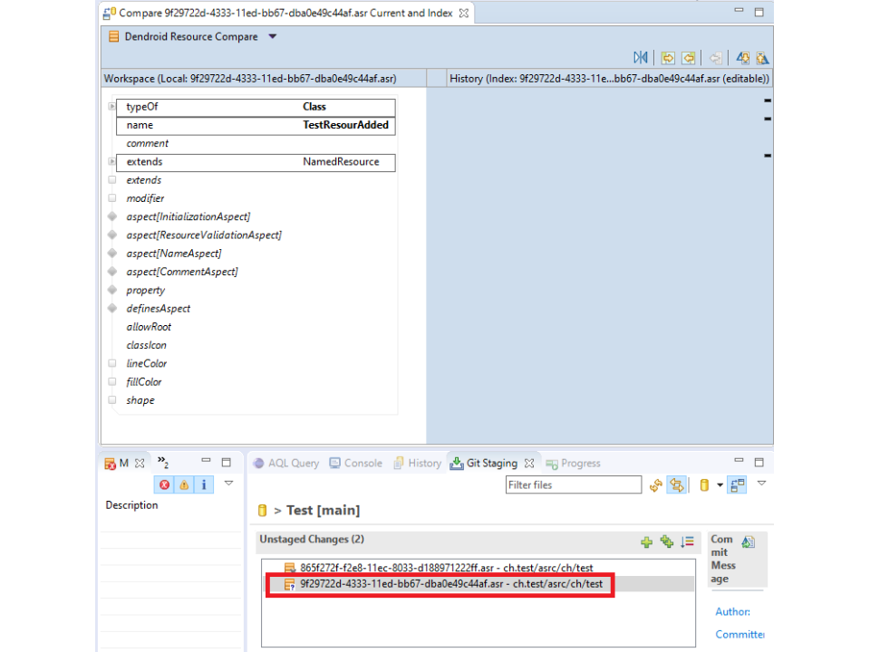
Task: Open the repository selector dropdown arrow
Action: tap(720, 485)
